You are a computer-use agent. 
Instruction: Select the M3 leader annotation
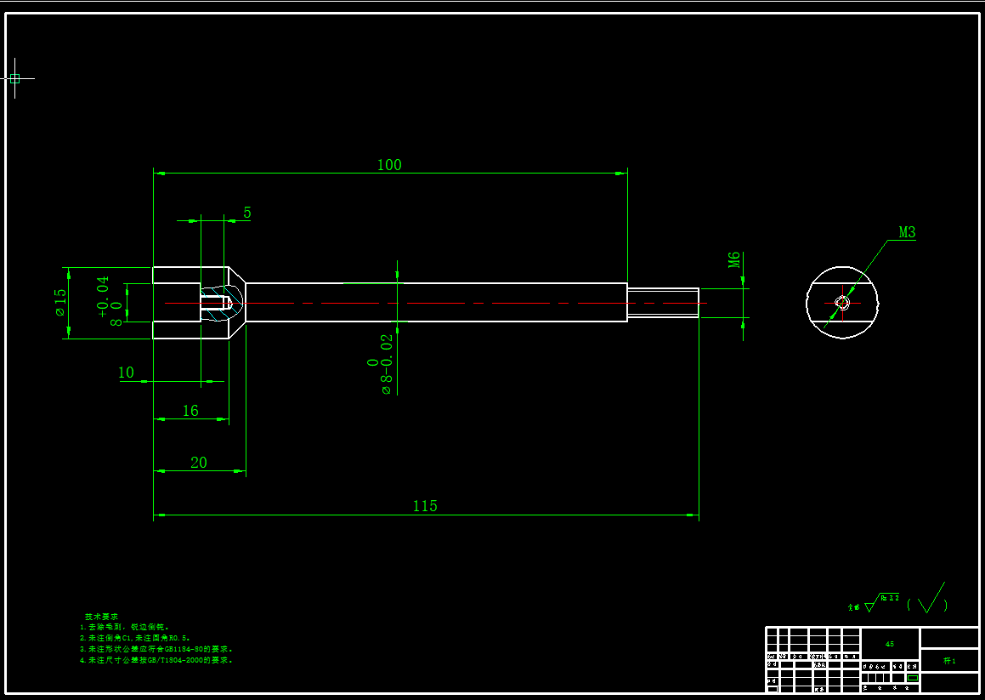click(x=907, y=232)
